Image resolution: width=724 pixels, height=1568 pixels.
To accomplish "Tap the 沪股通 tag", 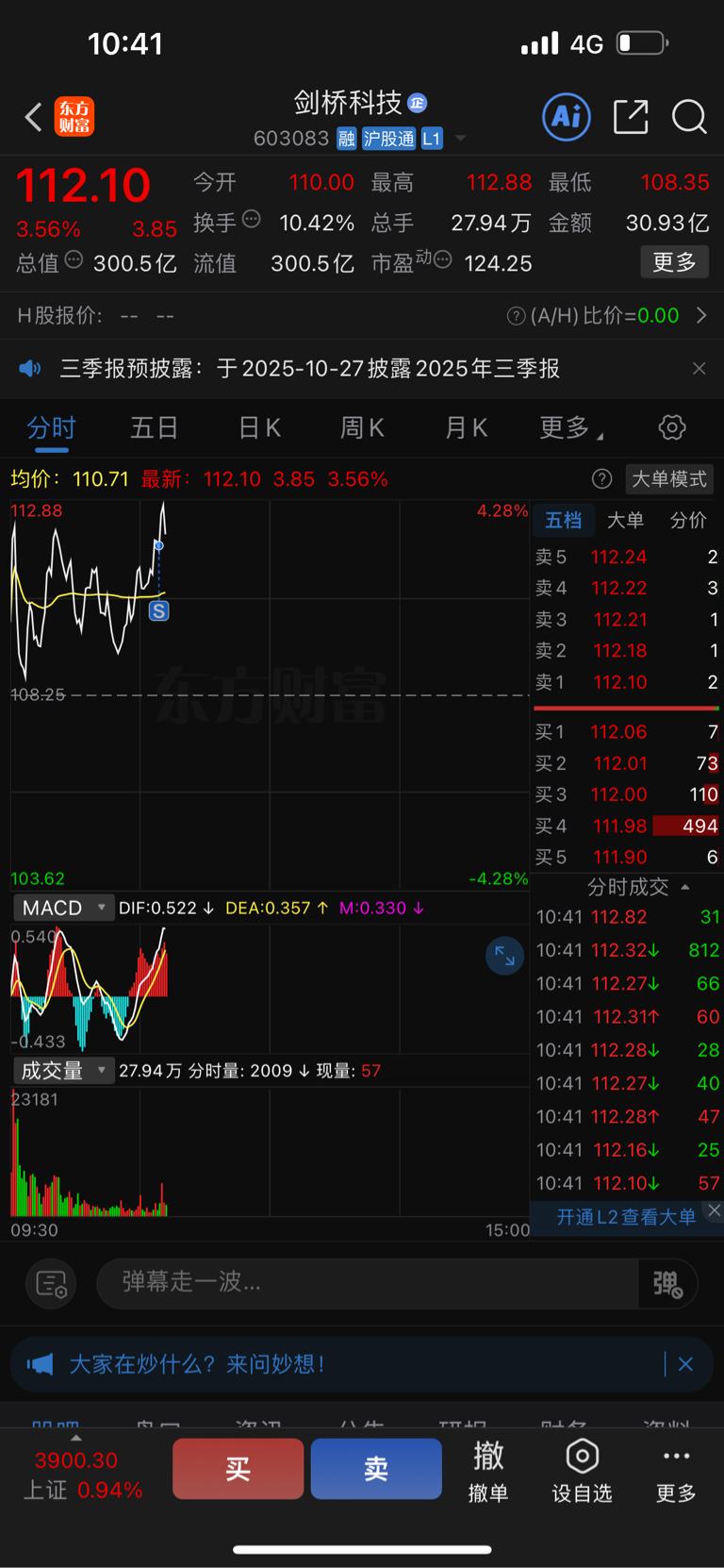I will [388, 139].
